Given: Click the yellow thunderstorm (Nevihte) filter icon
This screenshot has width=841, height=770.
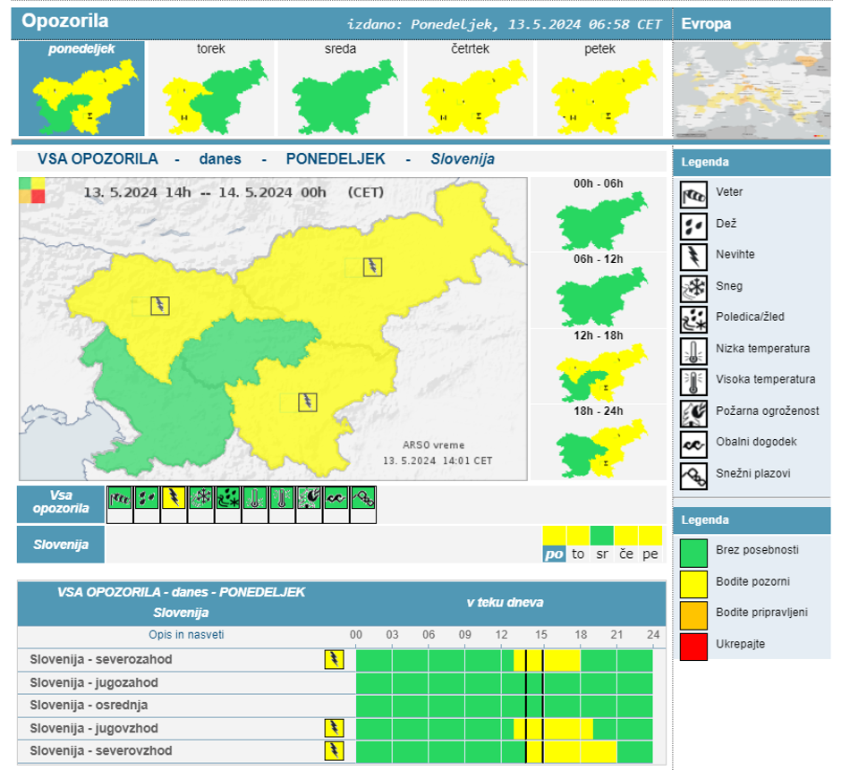Looking at the screenshot, I should [174, 499].
